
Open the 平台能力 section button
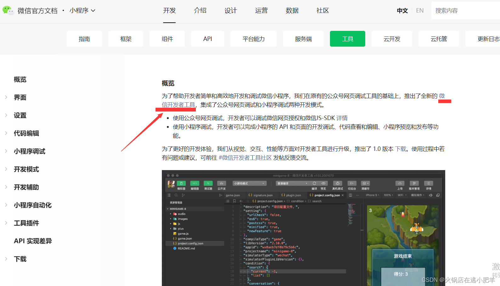click(x=253, y=39)
